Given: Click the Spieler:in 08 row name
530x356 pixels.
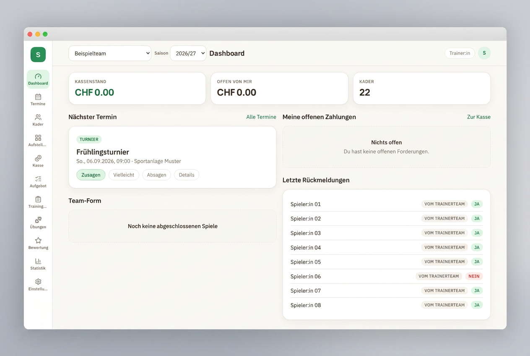Looking at the screenshot, I should tap(306, 305).
